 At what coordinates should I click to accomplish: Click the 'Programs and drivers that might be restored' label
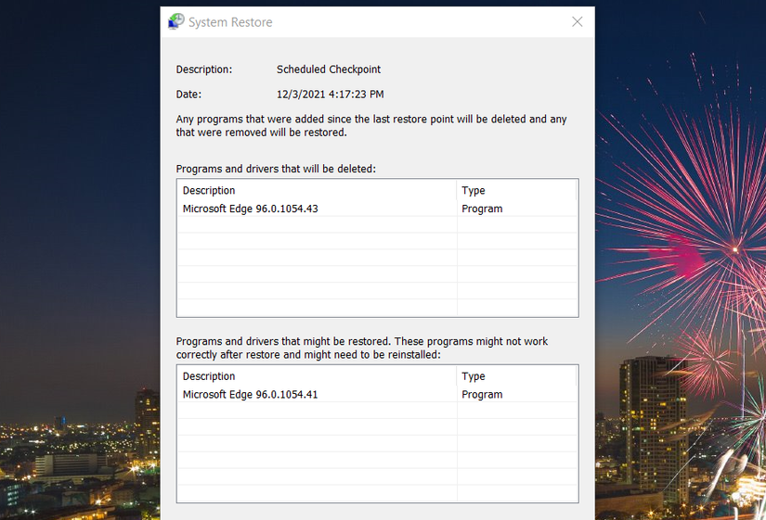click(362, 348)
